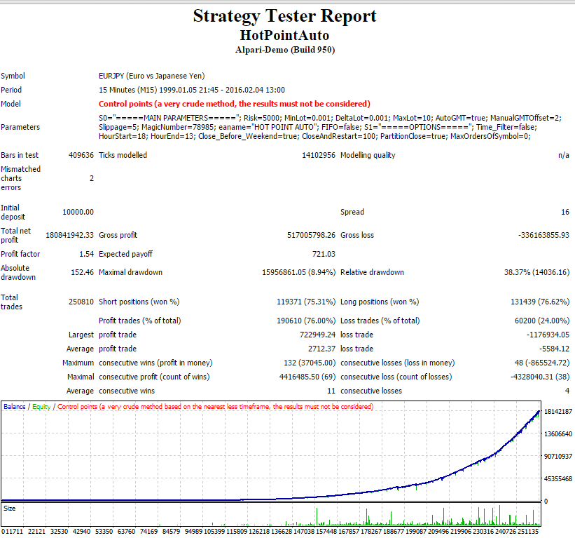Click the 'Modelling quality' label
The height and width of the screenshot is (538, 575).
pyautogui.click(x=368, y=155)
